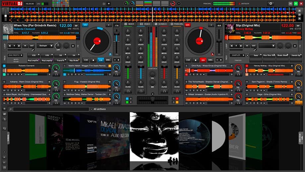The image size is (305, 172).
Task: Click the right deck play/pause button
Action: point(203,60)
